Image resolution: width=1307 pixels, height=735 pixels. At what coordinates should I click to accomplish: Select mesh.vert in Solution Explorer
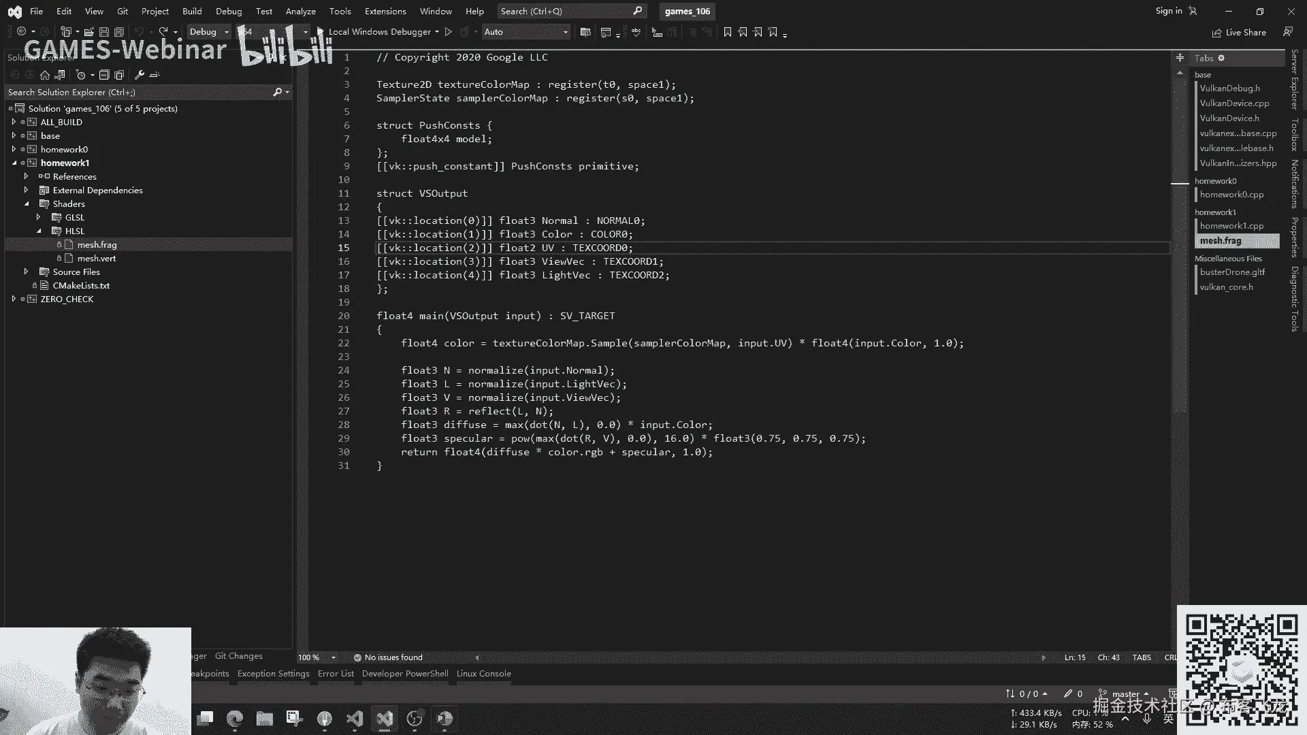point(97,259)
